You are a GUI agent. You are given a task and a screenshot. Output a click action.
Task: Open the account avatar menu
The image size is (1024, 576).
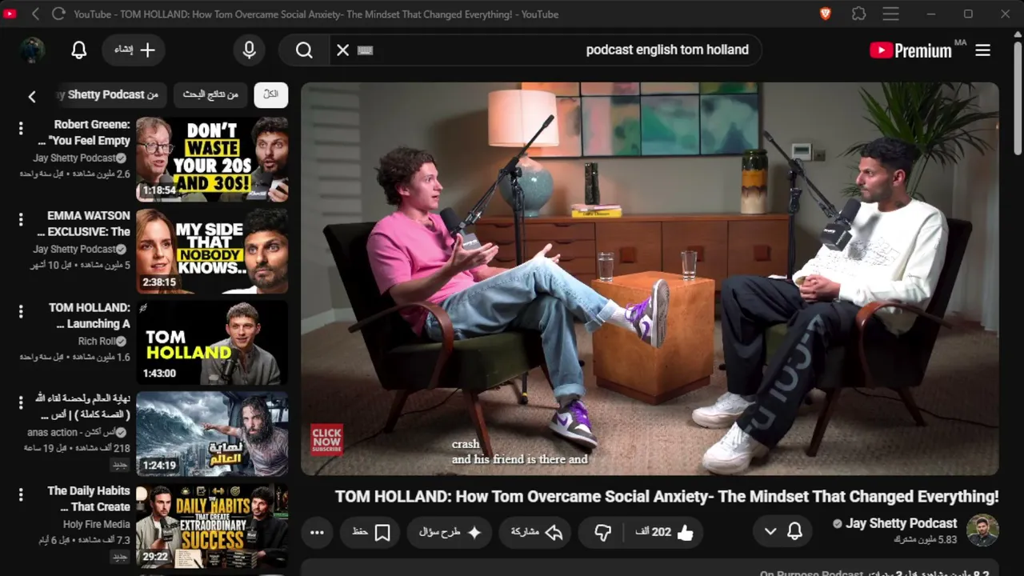tap(33, 50)
